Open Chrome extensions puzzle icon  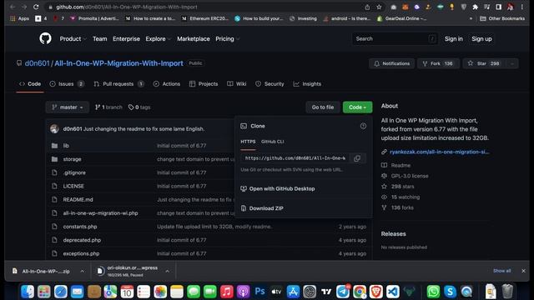(475, 7)
